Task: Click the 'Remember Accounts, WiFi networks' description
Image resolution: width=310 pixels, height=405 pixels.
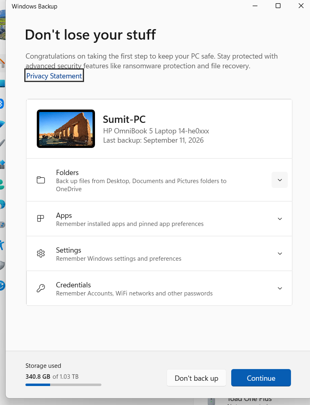Action: 134,293
